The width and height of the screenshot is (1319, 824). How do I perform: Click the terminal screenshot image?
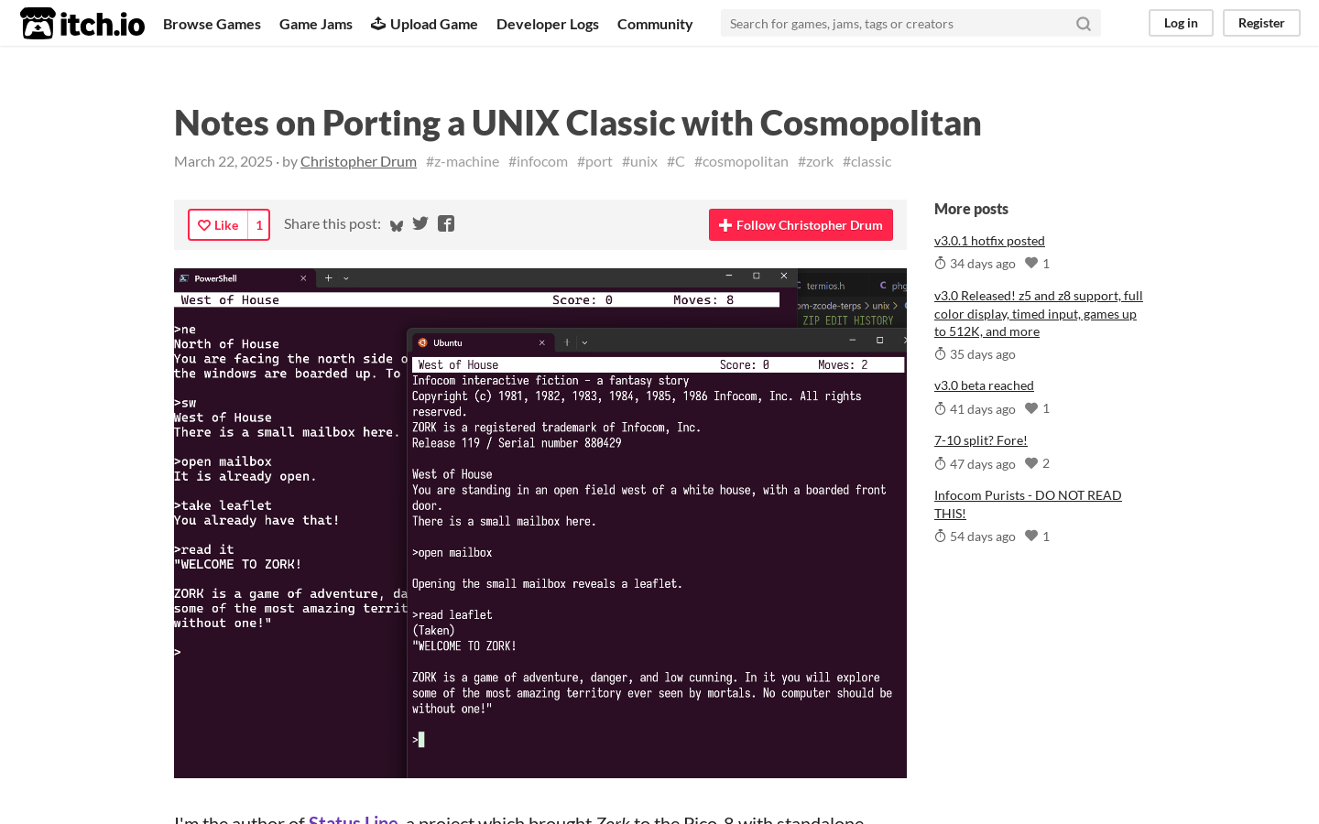click(540, 523)
